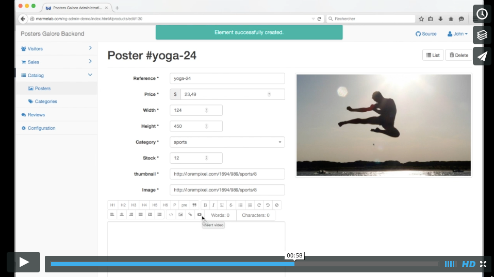Insert a numbered list
The height and width of the screenshot is (277, 494).
tap(250, 205)
